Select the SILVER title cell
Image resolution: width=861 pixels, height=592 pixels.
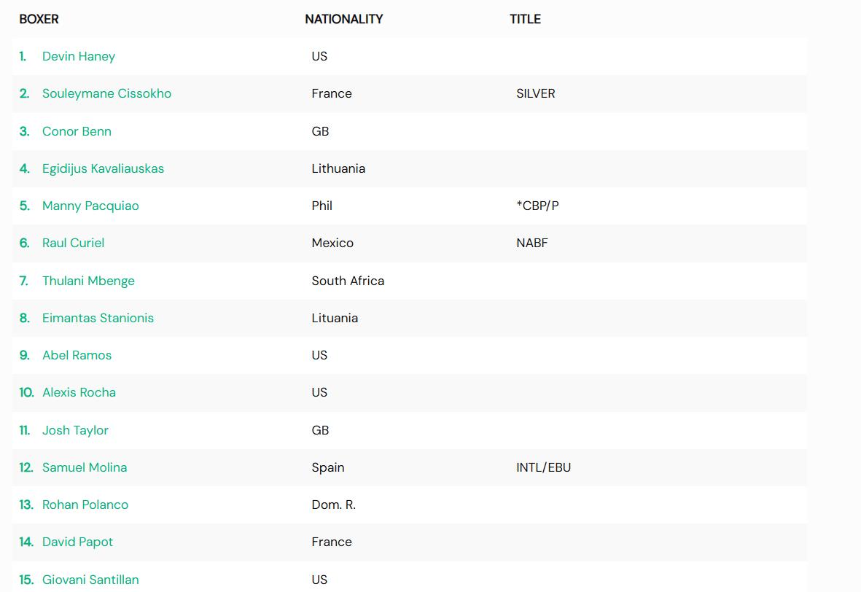coord(535,94)
